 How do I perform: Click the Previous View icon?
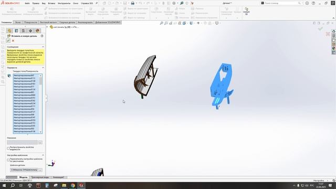coord(171,23)
